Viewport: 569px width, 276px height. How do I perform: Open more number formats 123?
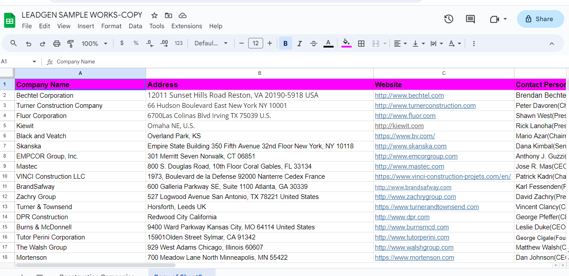[179, 44]
